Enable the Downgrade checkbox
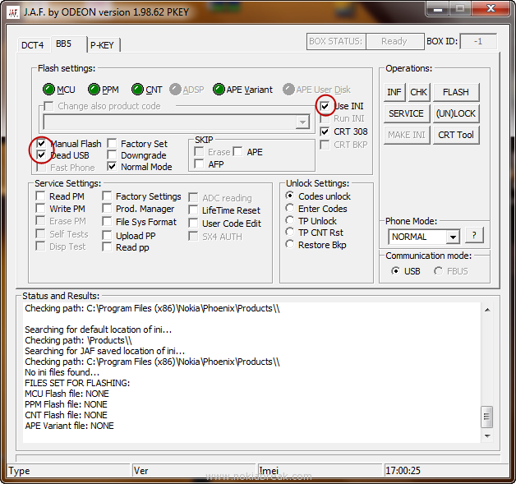516x484 pixels. [x=112, y=155]
